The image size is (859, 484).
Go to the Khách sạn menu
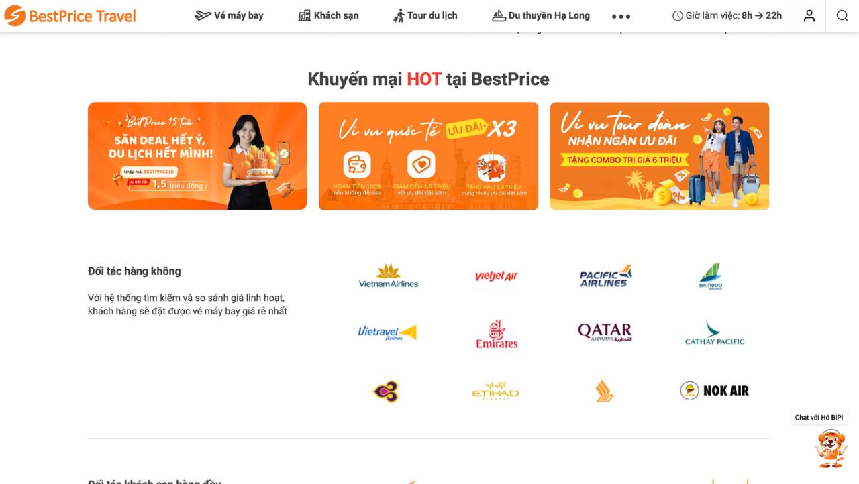tap(328, 15)
